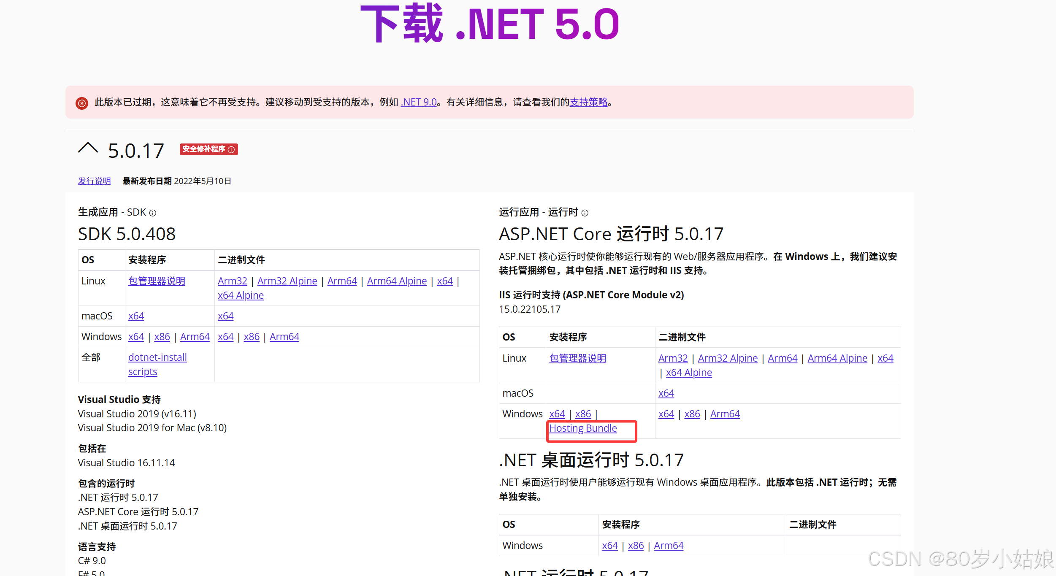Download ASP.NET Core Linux Arm64 binary

click(x=783, y=358)
